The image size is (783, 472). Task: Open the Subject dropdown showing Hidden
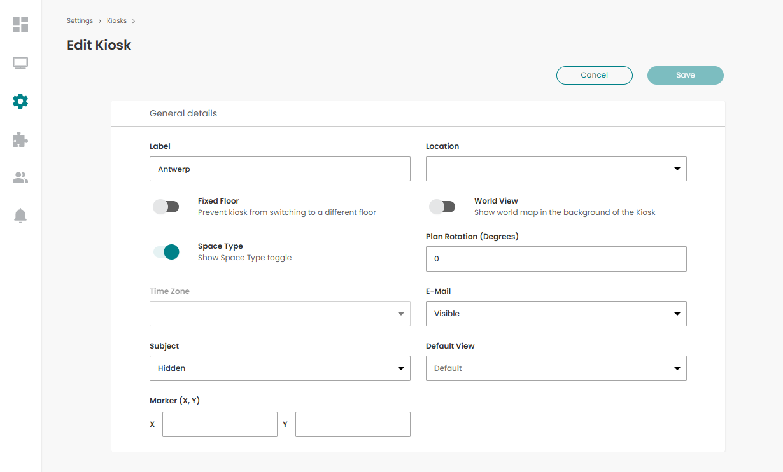tap(280, 368)
